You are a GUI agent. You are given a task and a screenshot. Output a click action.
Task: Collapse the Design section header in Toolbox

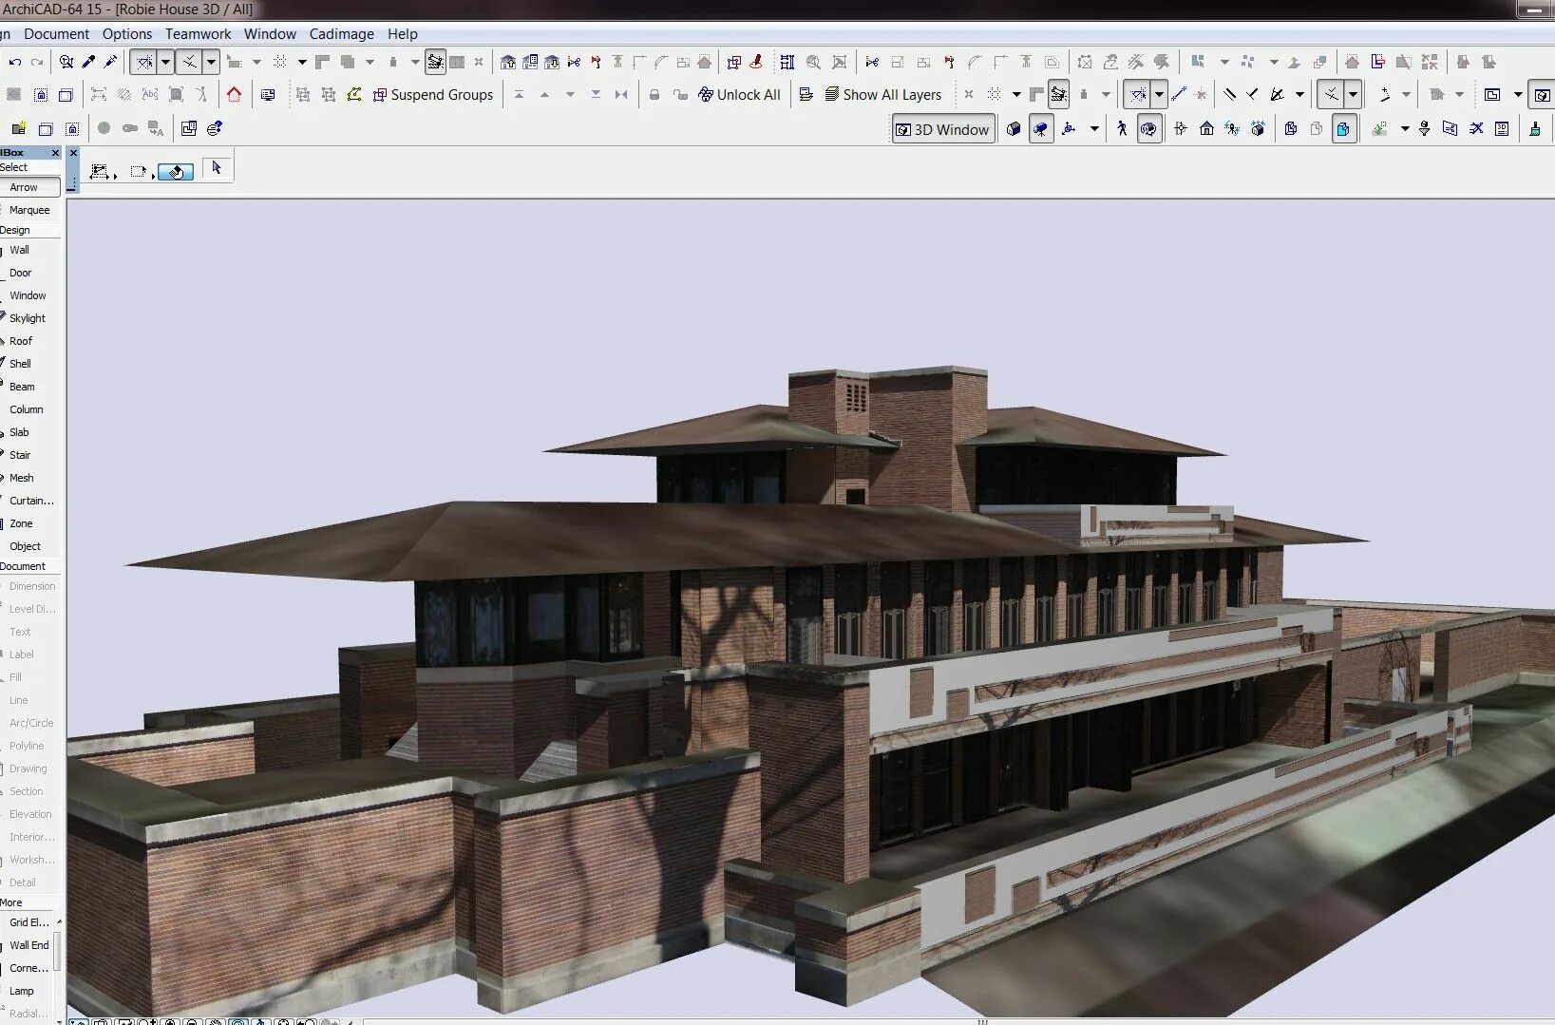[x=30, y=230]
